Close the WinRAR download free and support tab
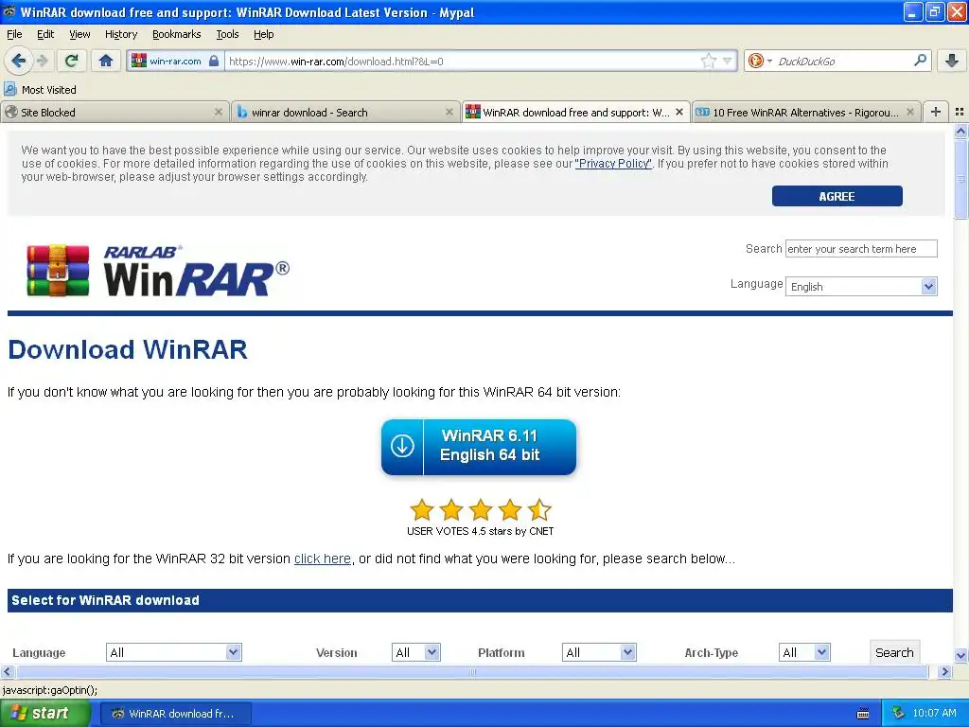The height and width of the screenshot is (727, 969). click(x=679, y=112)
